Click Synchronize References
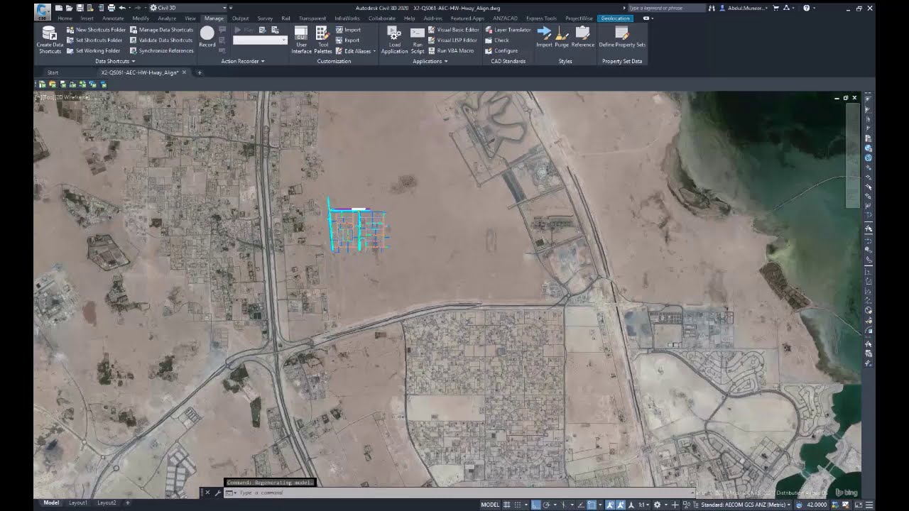 coord(161,51)
